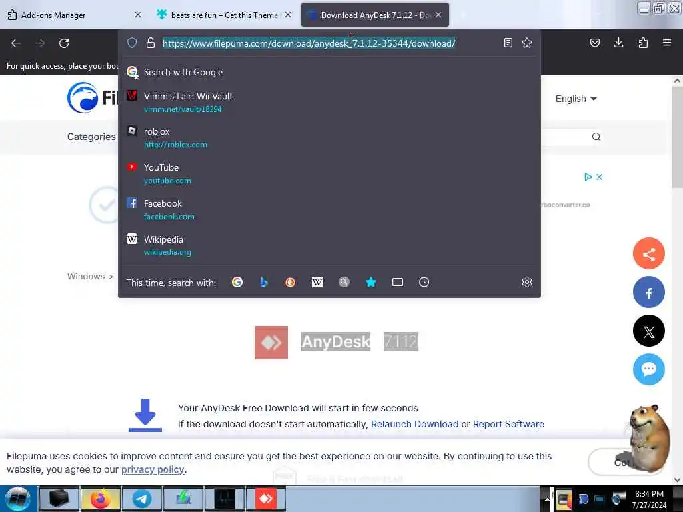Open the English language dropdown
The image size is (683, 512).
(x=576, y=99)
